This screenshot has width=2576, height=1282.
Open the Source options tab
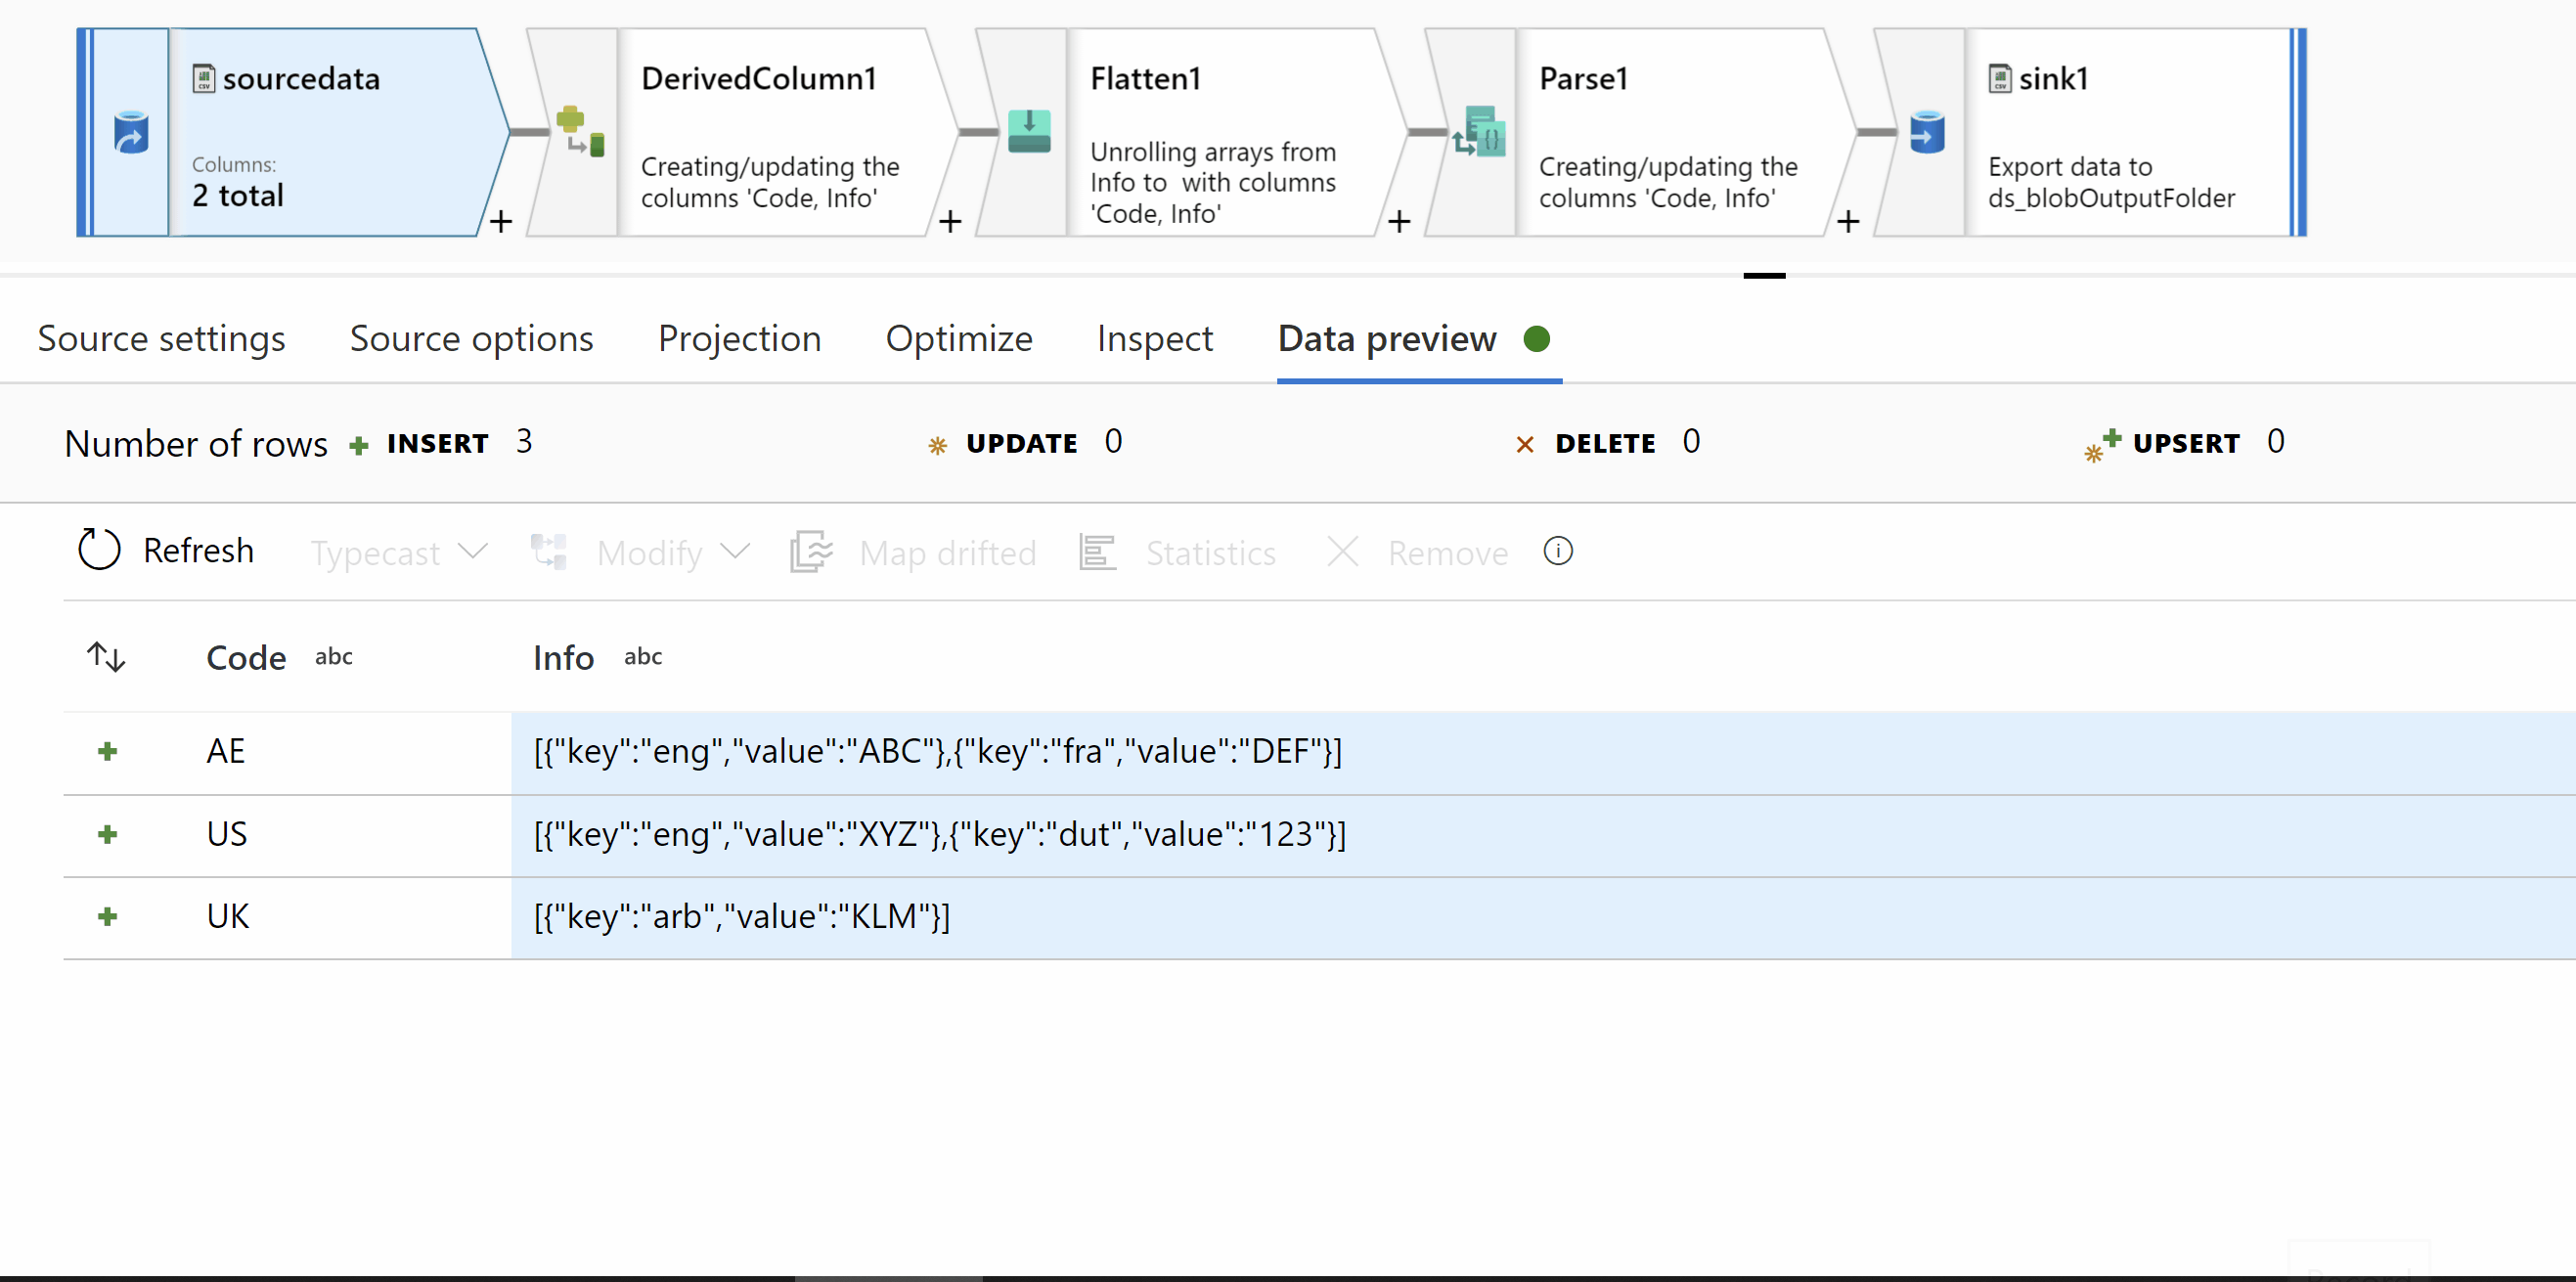[x=471, y=339]
